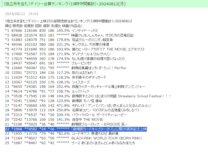The width and height of the screenshot is (208, 162).
Task: Select the row ルックバック
Action: pyautogui.click(x=47, y=91)
